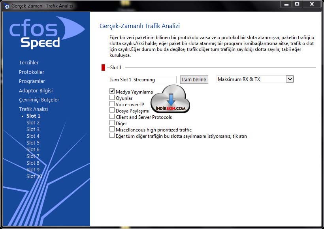Viewport: 324px width, 229px height.
Task: Tick the Voice-over-IP checkbox
Action: [x=112, y=104]
